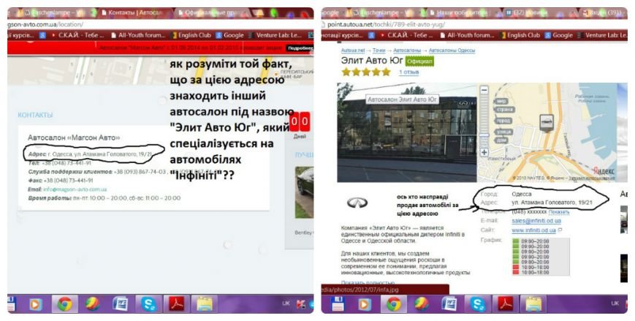Open 'С.К.А.Й. - Тебе' bookmark in left browser
The width and height of the screenshot is (635, 321).
[77, 35]
